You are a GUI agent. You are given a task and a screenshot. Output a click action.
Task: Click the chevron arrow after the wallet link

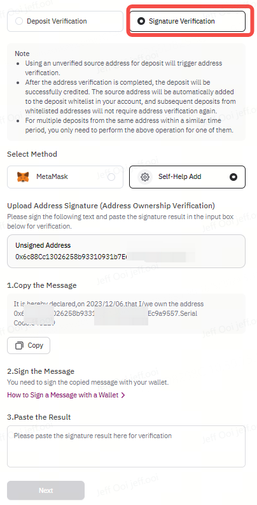pyautogui.click(x=123, y=395)
